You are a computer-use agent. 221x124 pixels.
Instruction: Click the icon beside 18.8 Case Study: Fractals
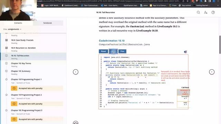7,40
